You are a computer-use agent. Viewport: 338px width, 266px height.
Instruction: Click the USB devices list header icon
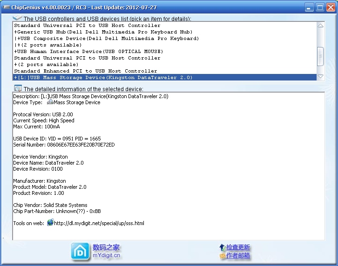(x=18, y=18)
